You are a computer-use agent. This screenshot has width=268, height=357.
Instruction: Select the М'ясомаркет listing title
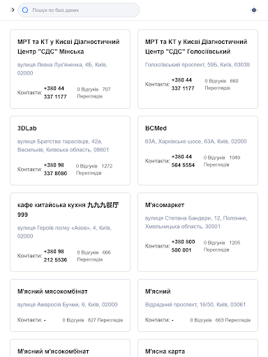(x=165, y=205)
